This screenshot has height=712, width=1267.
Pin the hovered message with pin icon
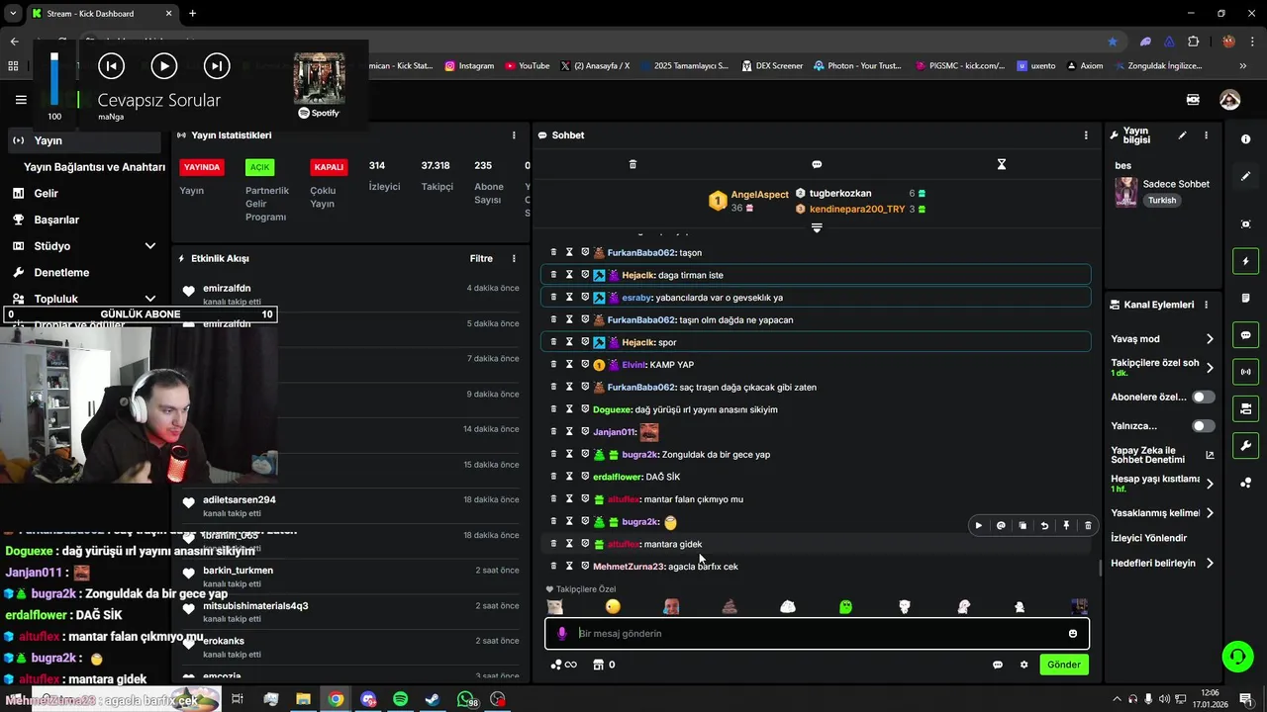click(x=1066, y=526)
